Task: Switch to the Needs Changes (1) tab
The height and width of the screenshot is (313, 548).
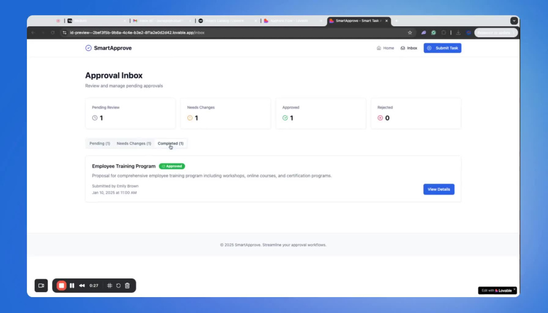Action: (x=134, y=144)
